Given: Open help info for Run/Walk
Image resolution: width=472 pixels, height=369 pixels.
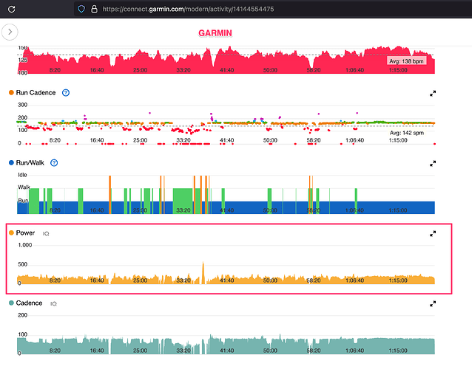Looking at the screenshot, I should [x=54, y=162].
